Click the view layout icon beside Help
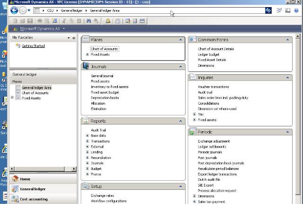Image resolution: width=303 pixels, height=204 pixels. click(288, 10)
